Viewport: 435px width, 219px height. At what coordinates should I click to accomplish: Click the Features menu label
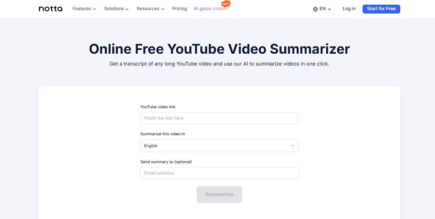pos(82,9)
